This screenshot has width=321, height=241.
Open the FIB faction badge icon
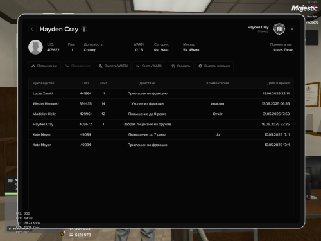tap(279, 29)
